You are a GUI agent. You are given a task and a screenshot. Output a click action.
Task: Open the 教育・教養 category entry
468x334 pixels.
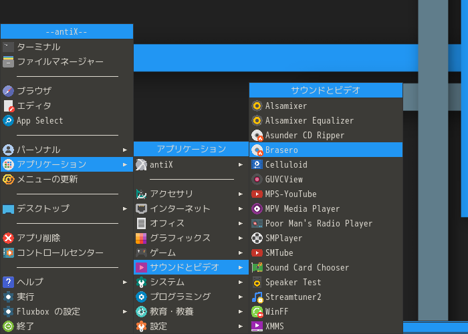[191, 311]
